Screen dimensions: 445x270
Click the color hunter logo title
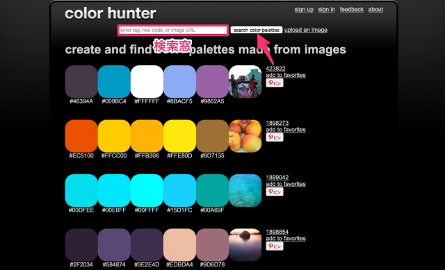111,13
